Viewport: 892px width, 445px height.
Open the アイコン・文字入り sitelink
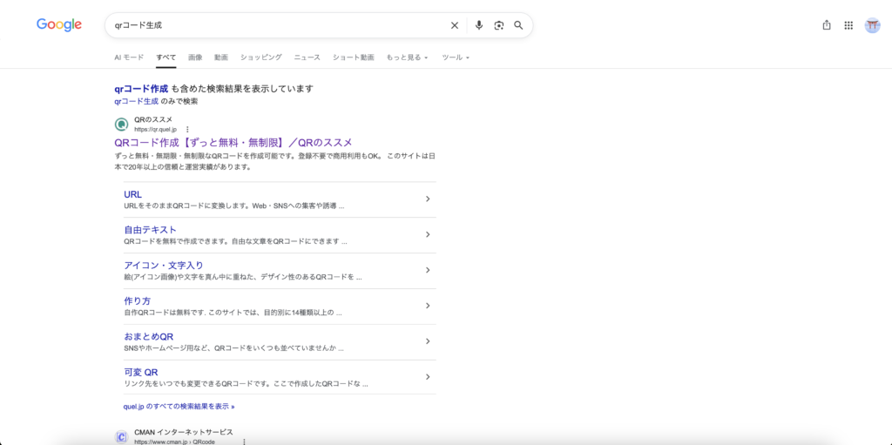click(164, 266)
